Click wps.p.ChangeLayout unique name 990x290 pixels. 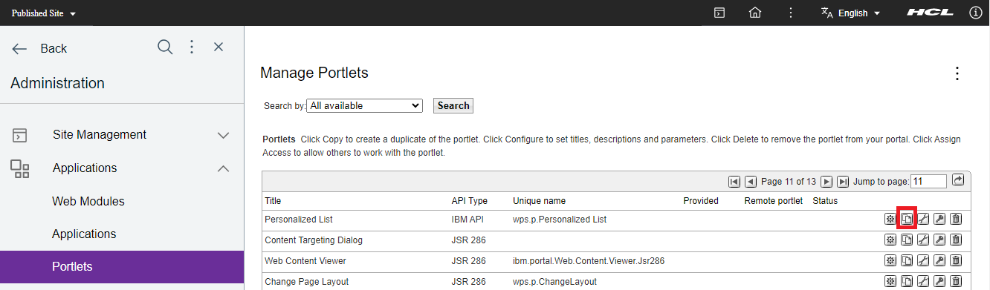pyautogui.click(x=554, y=282)
